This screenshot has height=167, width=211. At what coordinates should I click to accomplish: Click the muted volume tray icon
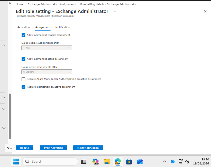[x=187, y=161]
